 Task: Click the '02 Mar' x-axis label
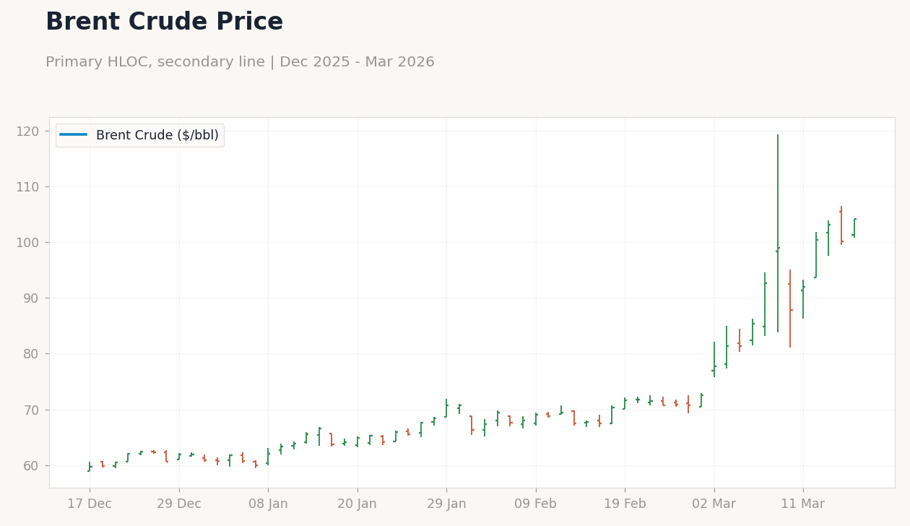click(x=714, y=504)
